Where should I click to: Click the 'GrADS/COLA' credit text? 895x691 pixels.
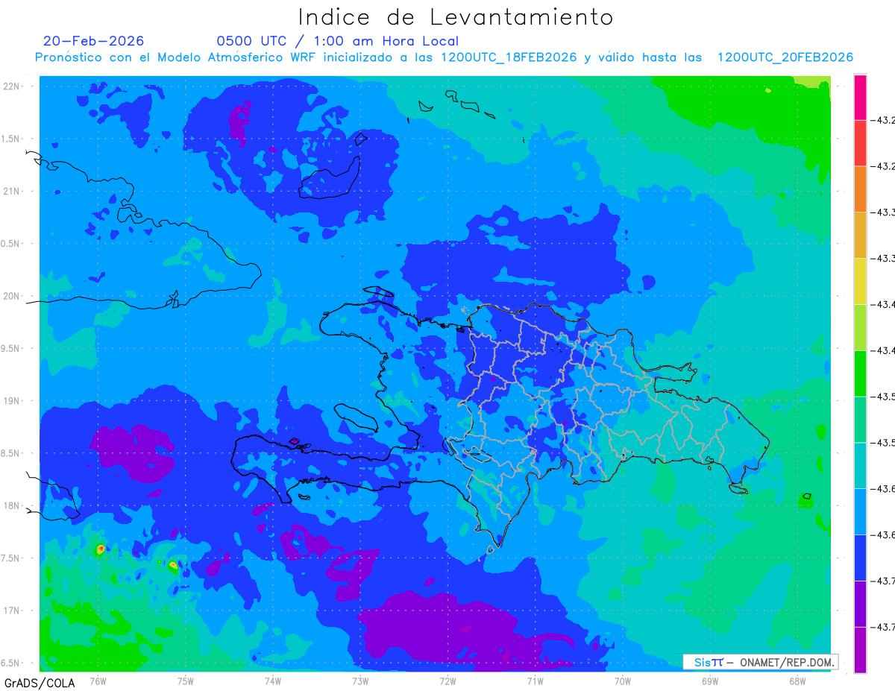(40, 682)
